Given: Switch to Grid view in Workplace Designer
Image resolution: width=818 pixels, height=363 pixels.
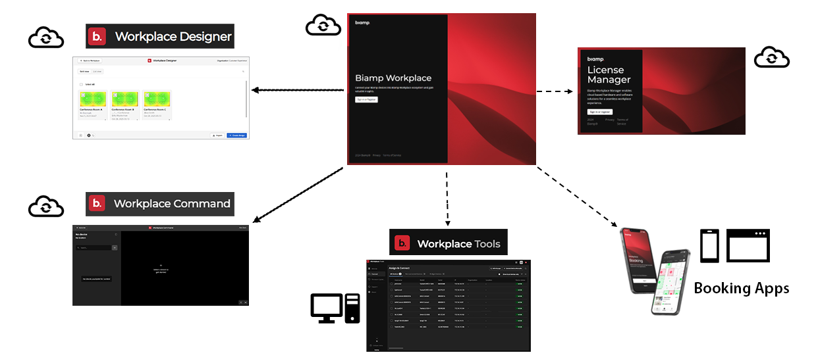Looking at the screenshot, I should (x=84, y=72).
